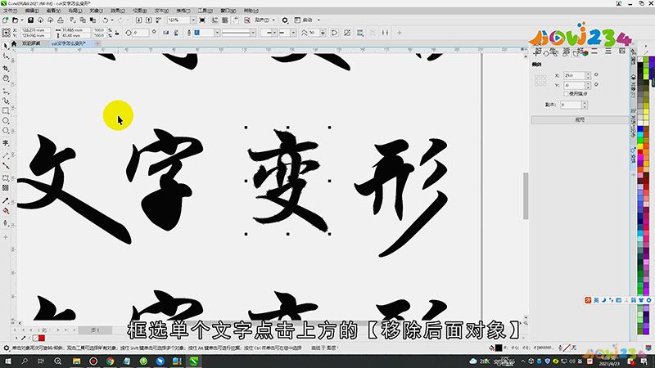Image resolution: width=655 pixels, height=368 pixels.
Task: Click the Import icon in the toolbar
Action: click(x=138, y=20)
